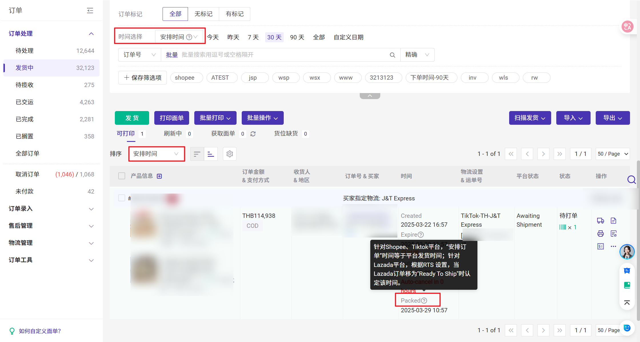Select the 7 天 time range

[x=253, y=37]
